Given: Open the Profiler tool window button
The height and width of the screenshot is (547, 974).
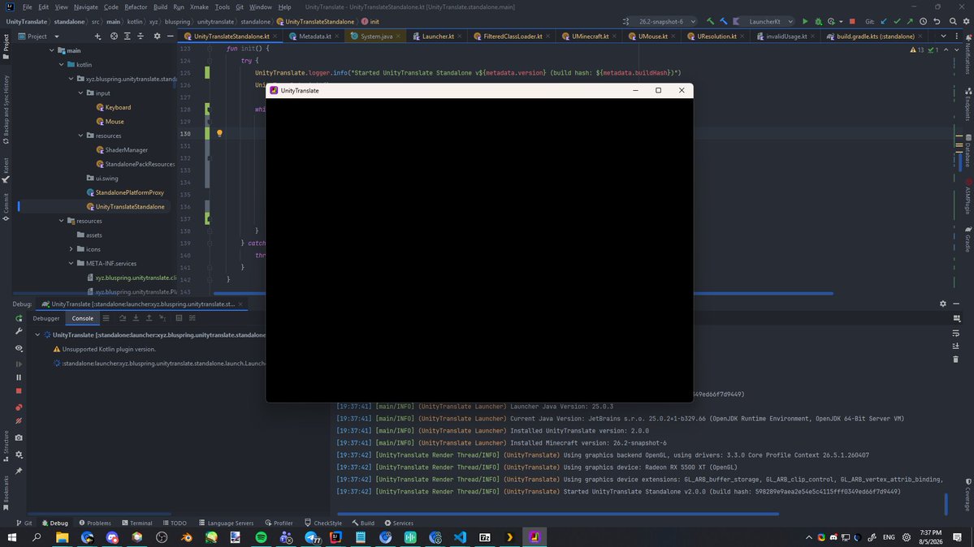Looking at the screenshot, I should [x=279, y=523].
